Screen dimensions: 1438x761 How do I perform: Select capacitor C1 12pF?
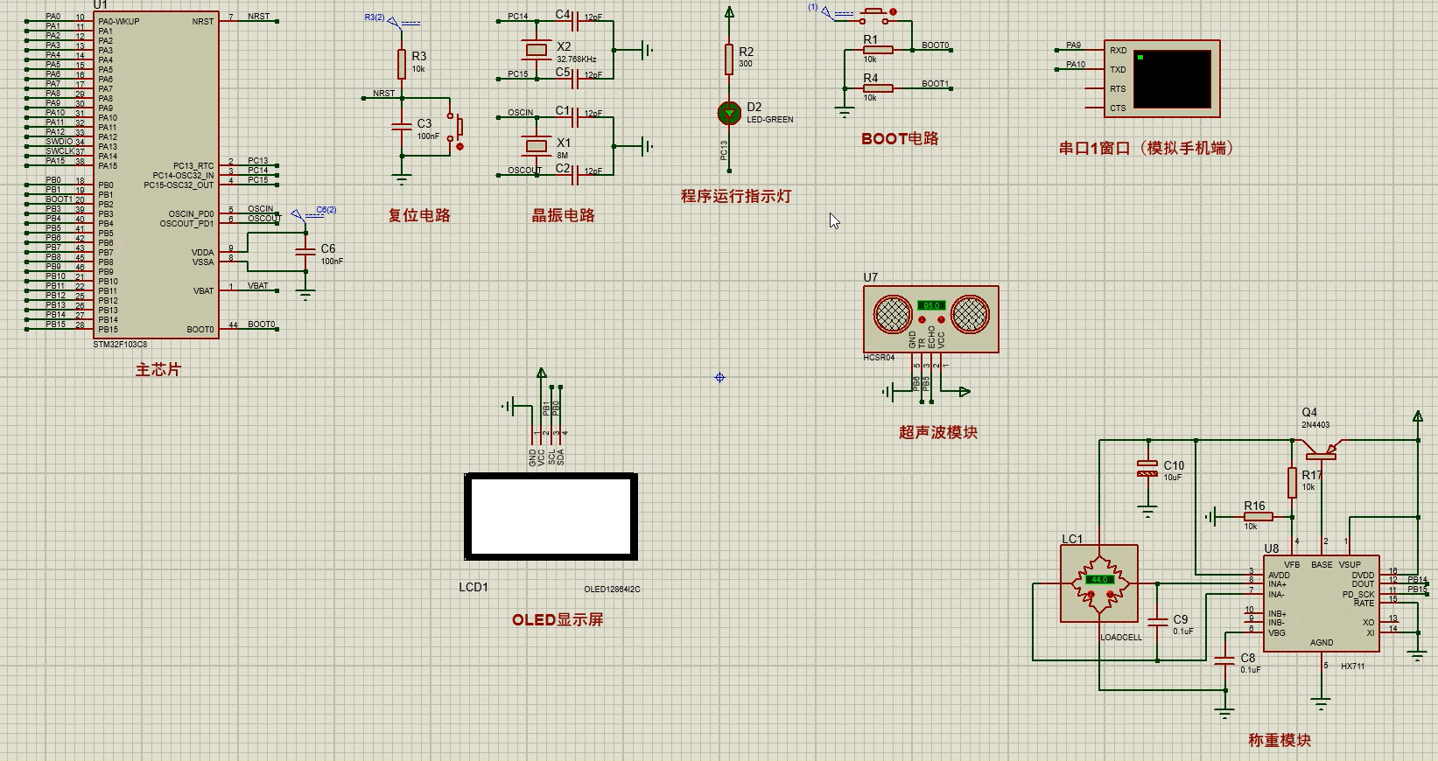[575, 117]
